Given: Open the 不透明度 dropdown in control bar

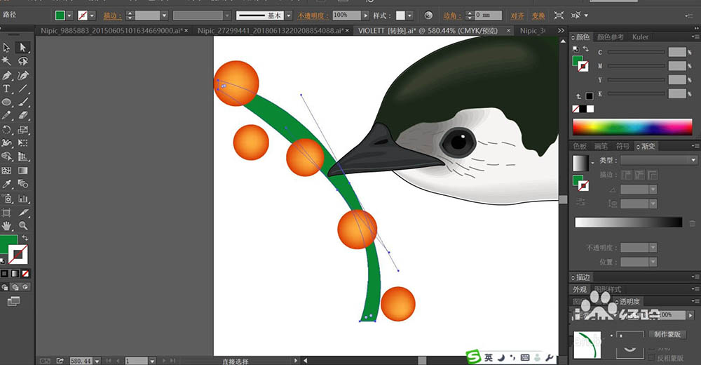Looking at the screenshot, I should click(x=366, y=15).
